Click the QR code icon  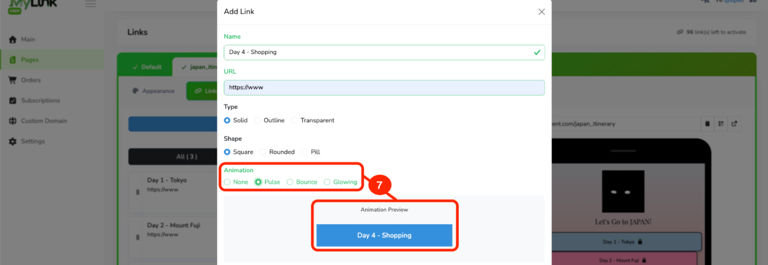coord(721,124)
